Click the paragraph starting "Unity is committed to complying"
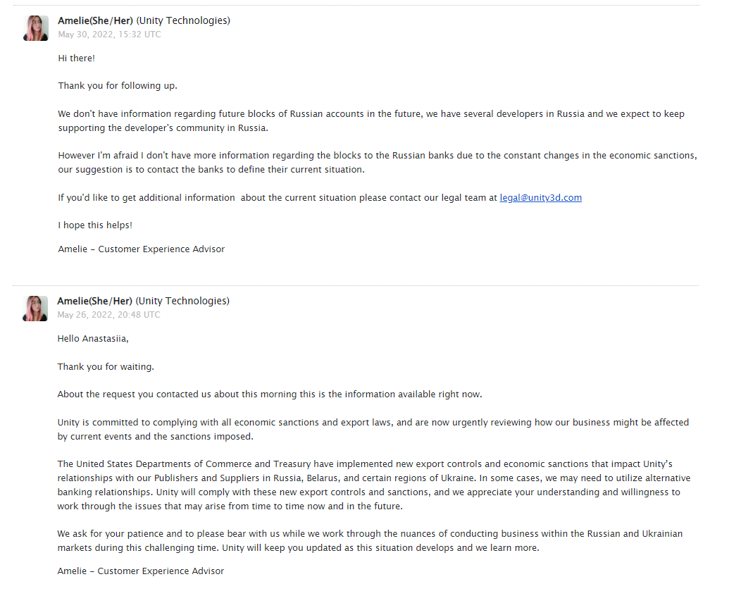 373,430
